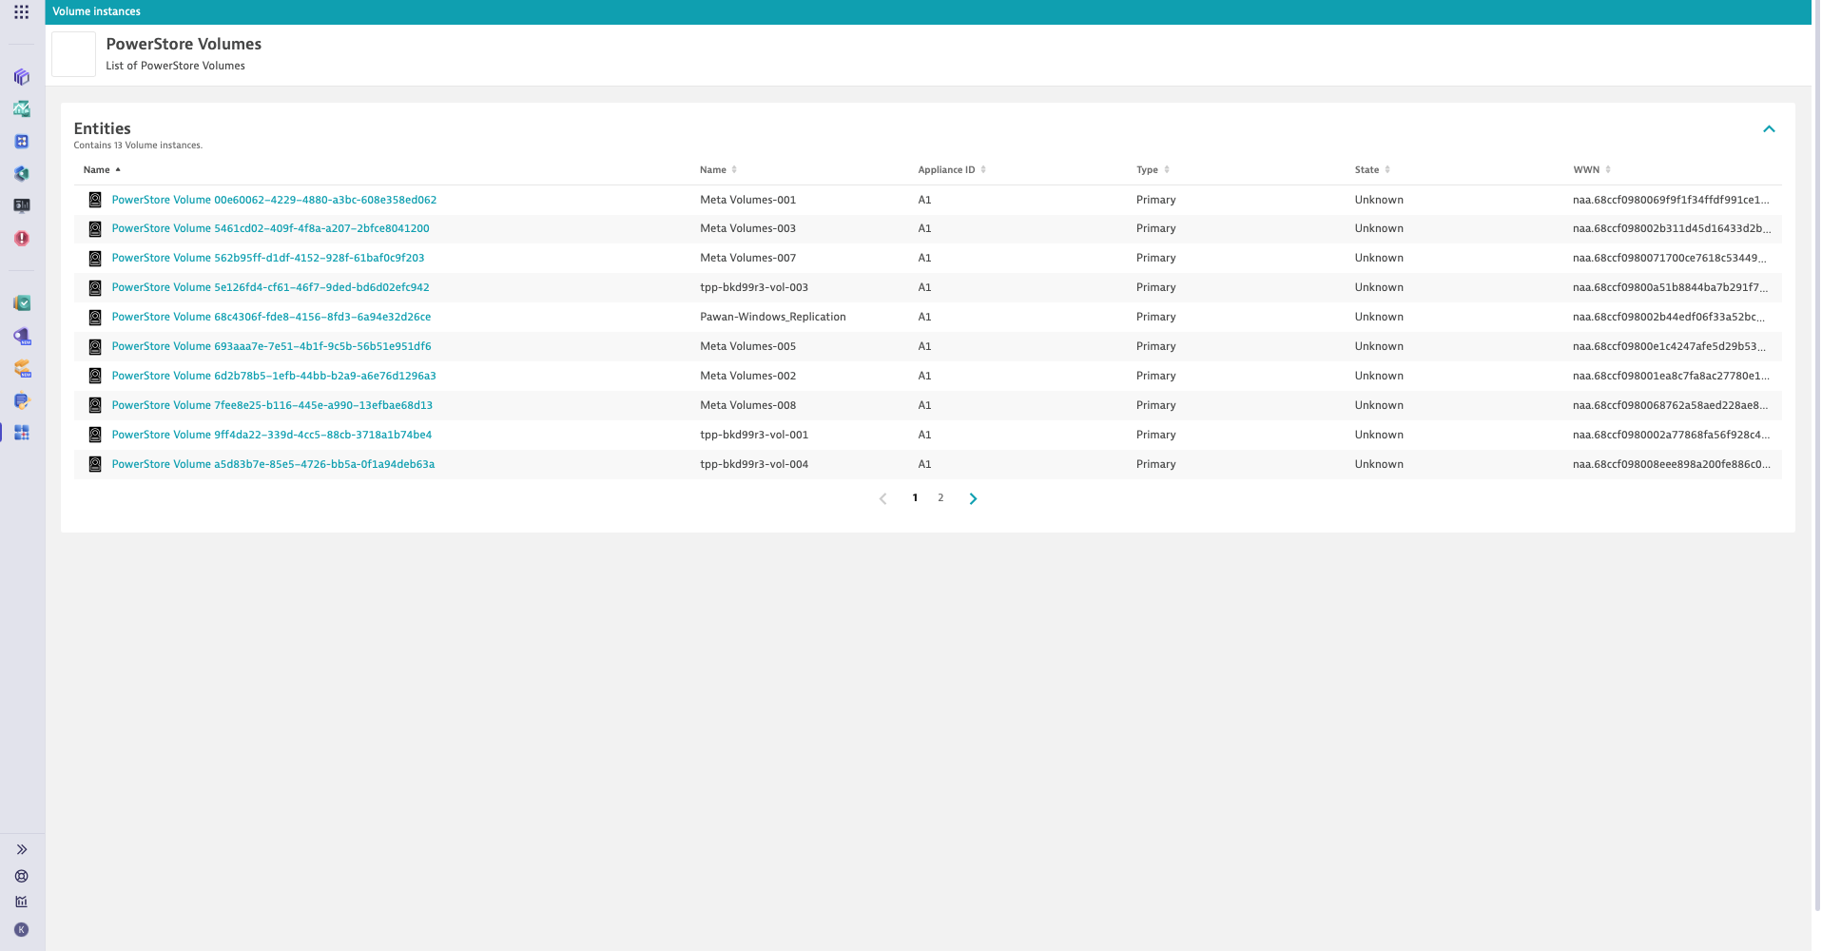
Task: Open the active blue tiles app icon
Action: click(x=21, y=433)
